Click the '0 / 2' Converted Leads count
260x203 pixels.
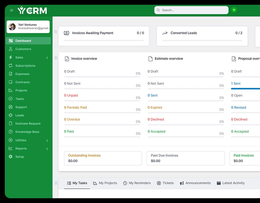(239, 33)
